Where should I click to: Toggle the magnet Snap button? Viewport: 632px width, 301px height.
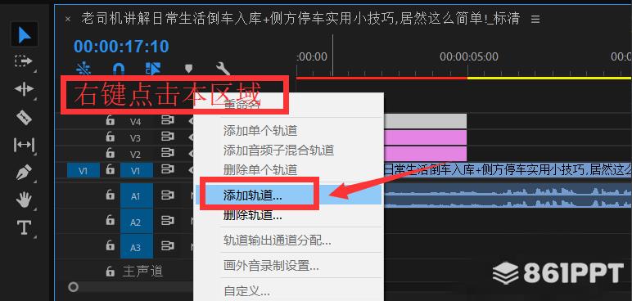[118, 70]
